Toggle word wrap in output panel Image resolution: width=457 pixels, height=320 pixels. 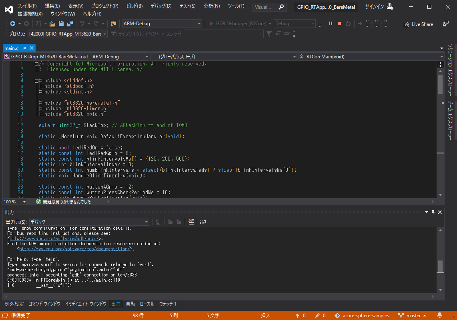point(203,222)
